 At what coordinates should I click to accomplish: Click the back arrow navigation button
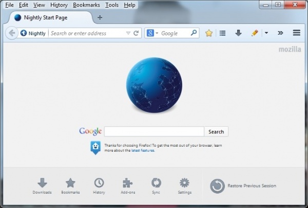[x=12, y=33]
